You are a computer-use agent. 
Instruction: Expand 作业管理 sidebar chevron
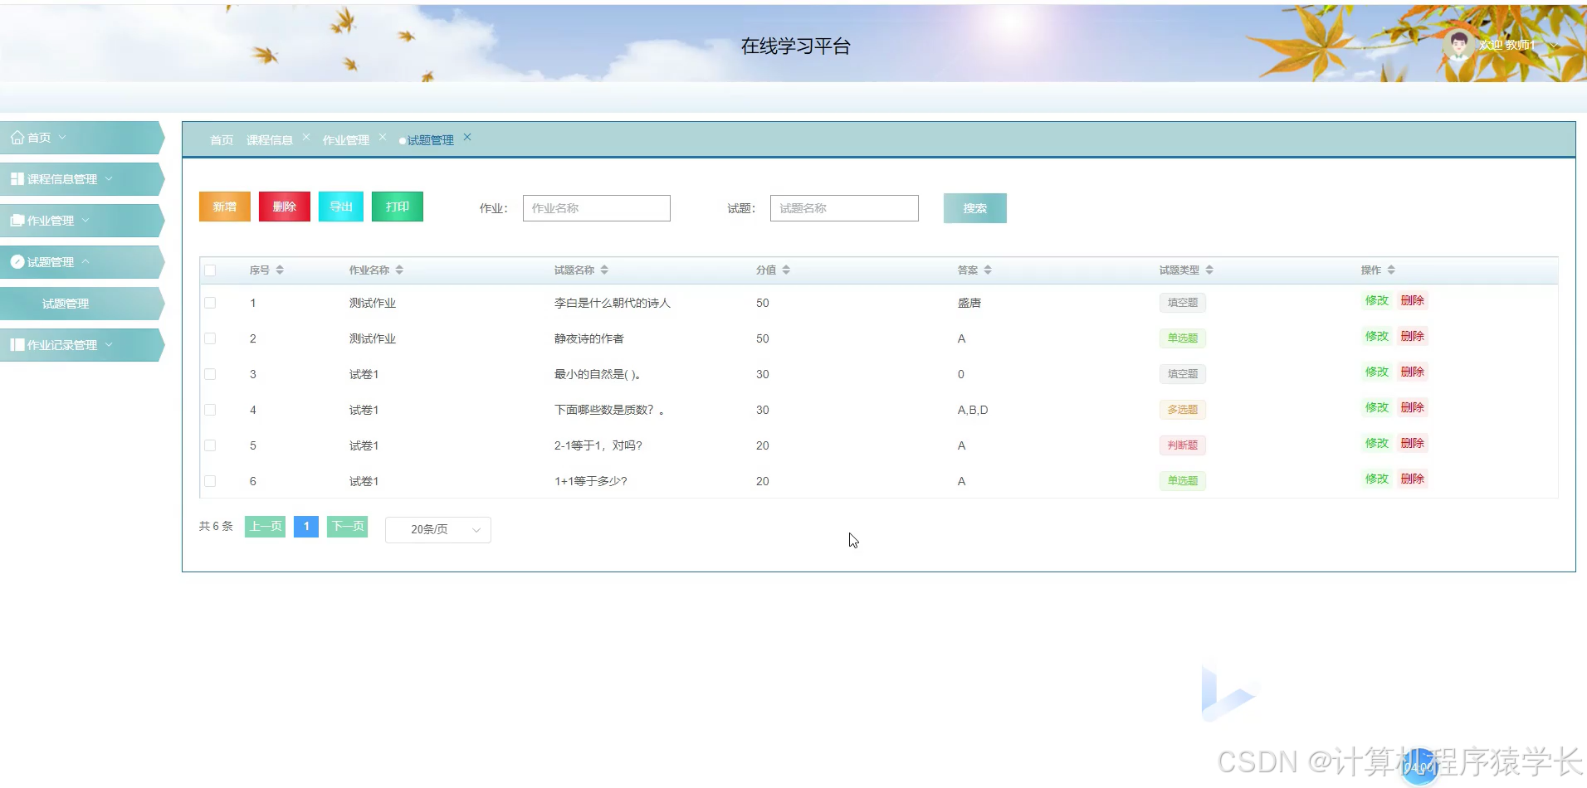click(x=85, y=221)
